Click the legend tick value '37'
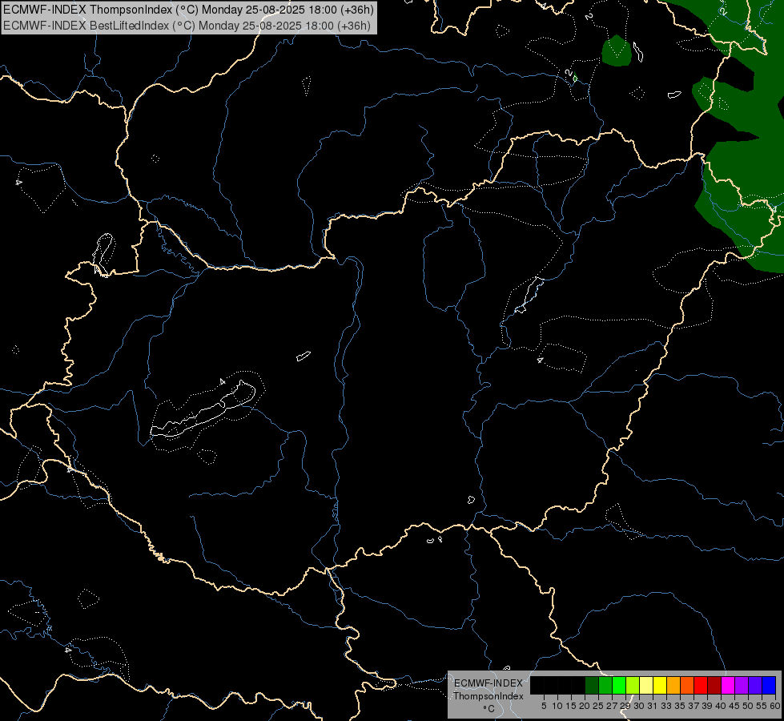Viewport: 784px width, 721px height. pyautogui.click(x=694, y=706)
